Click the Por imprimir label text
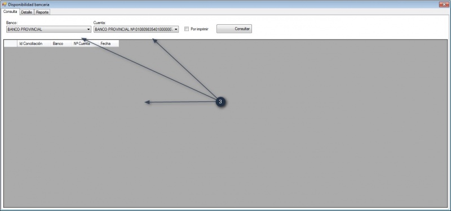The height and width of the screenshot is (211, 451). tap(200, 29)
